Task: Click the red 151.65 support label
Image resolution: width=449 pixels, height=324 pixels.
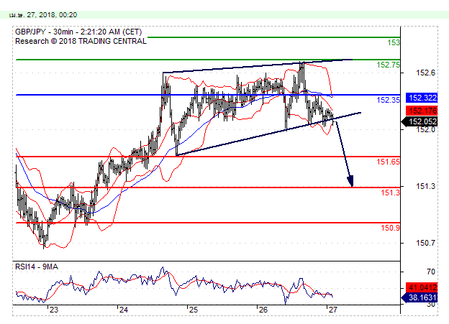Action: click(x=388, y=162)
